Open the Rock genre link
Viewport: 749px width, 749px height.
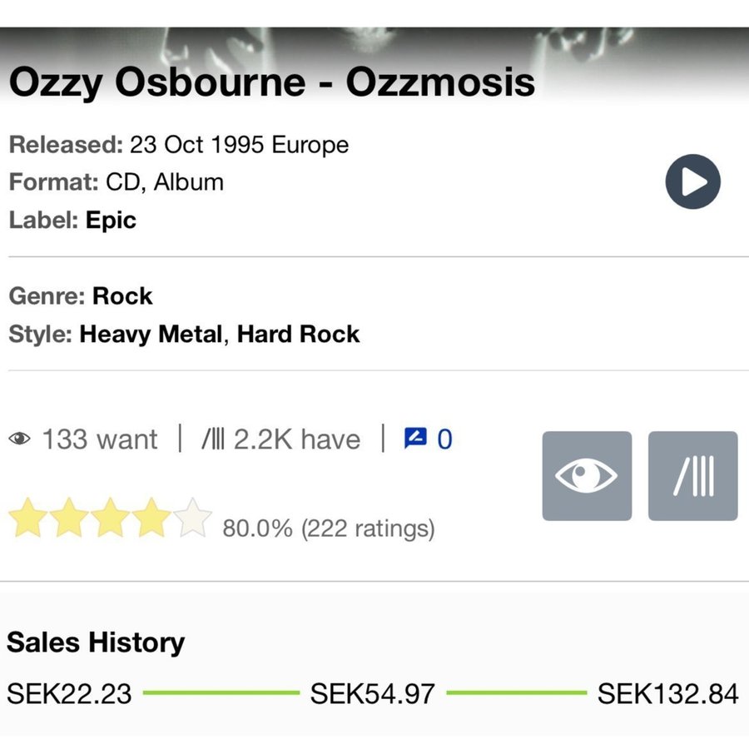[122, 295]
